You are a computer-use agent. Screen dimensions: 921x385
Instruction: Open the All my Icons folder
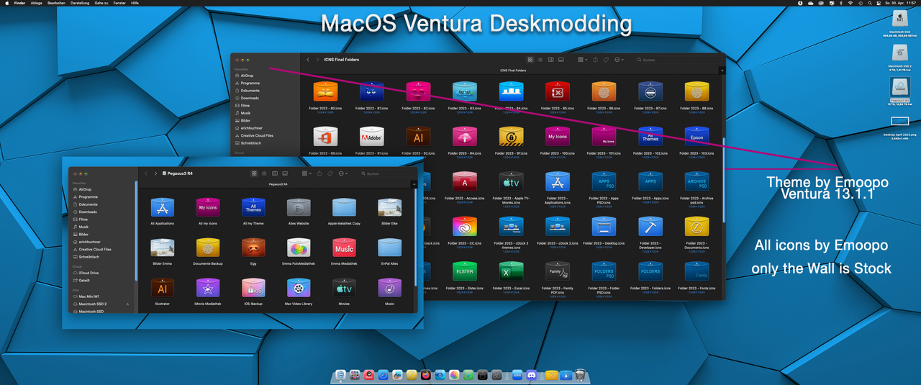(x=207, y=207)
